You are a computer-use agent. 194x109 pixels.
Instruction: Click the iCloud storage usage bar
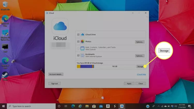[x=106, y=66]
